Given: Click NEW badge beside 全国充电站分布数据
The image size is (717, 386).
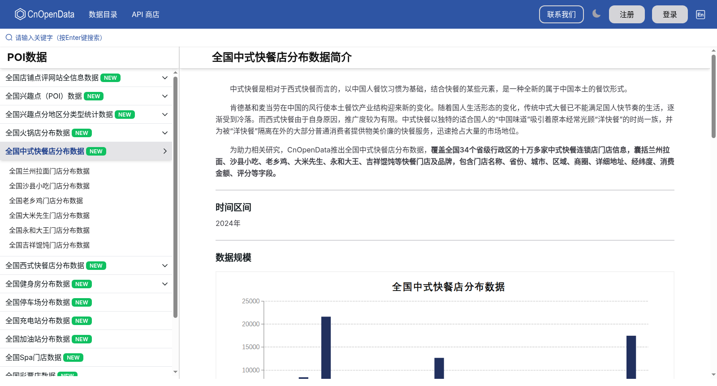Looking at the screenshot, I should tap(82, 321).
